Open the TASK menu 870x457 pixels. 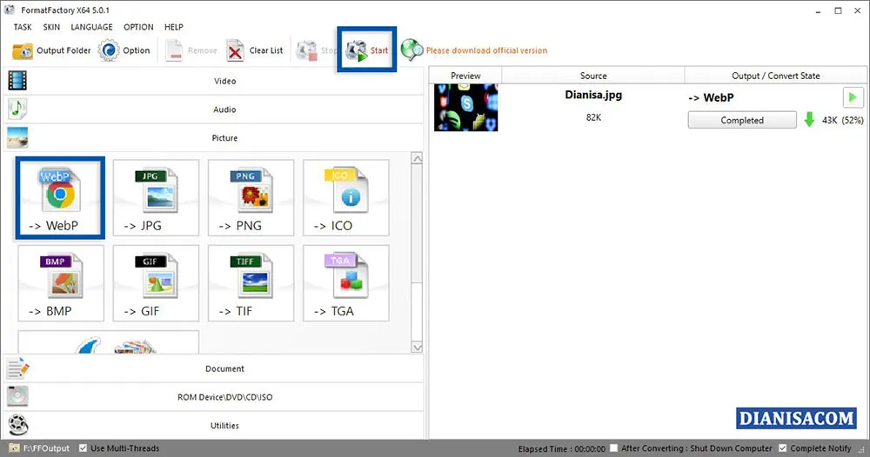tap(23, 27)
